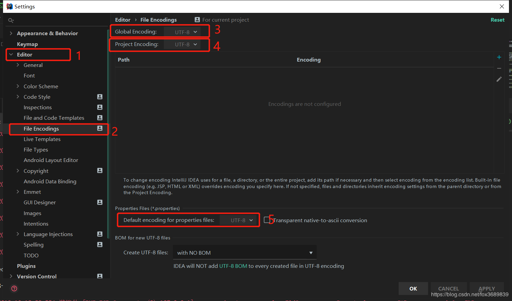The image size is (512, 301).
Task: Open Android Layout Editor settings
Action: point(51,160)
